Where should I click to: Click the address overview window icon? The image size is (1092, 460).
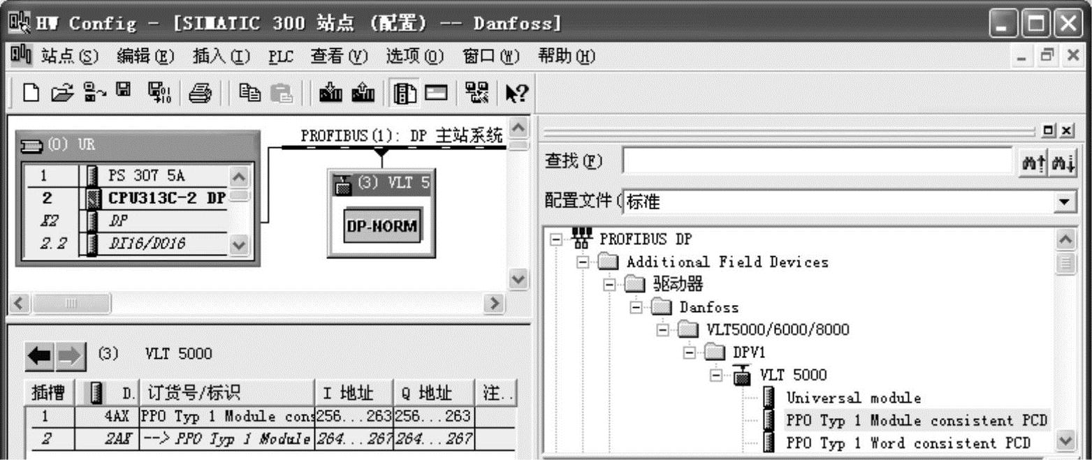click(x=436, y=93)
